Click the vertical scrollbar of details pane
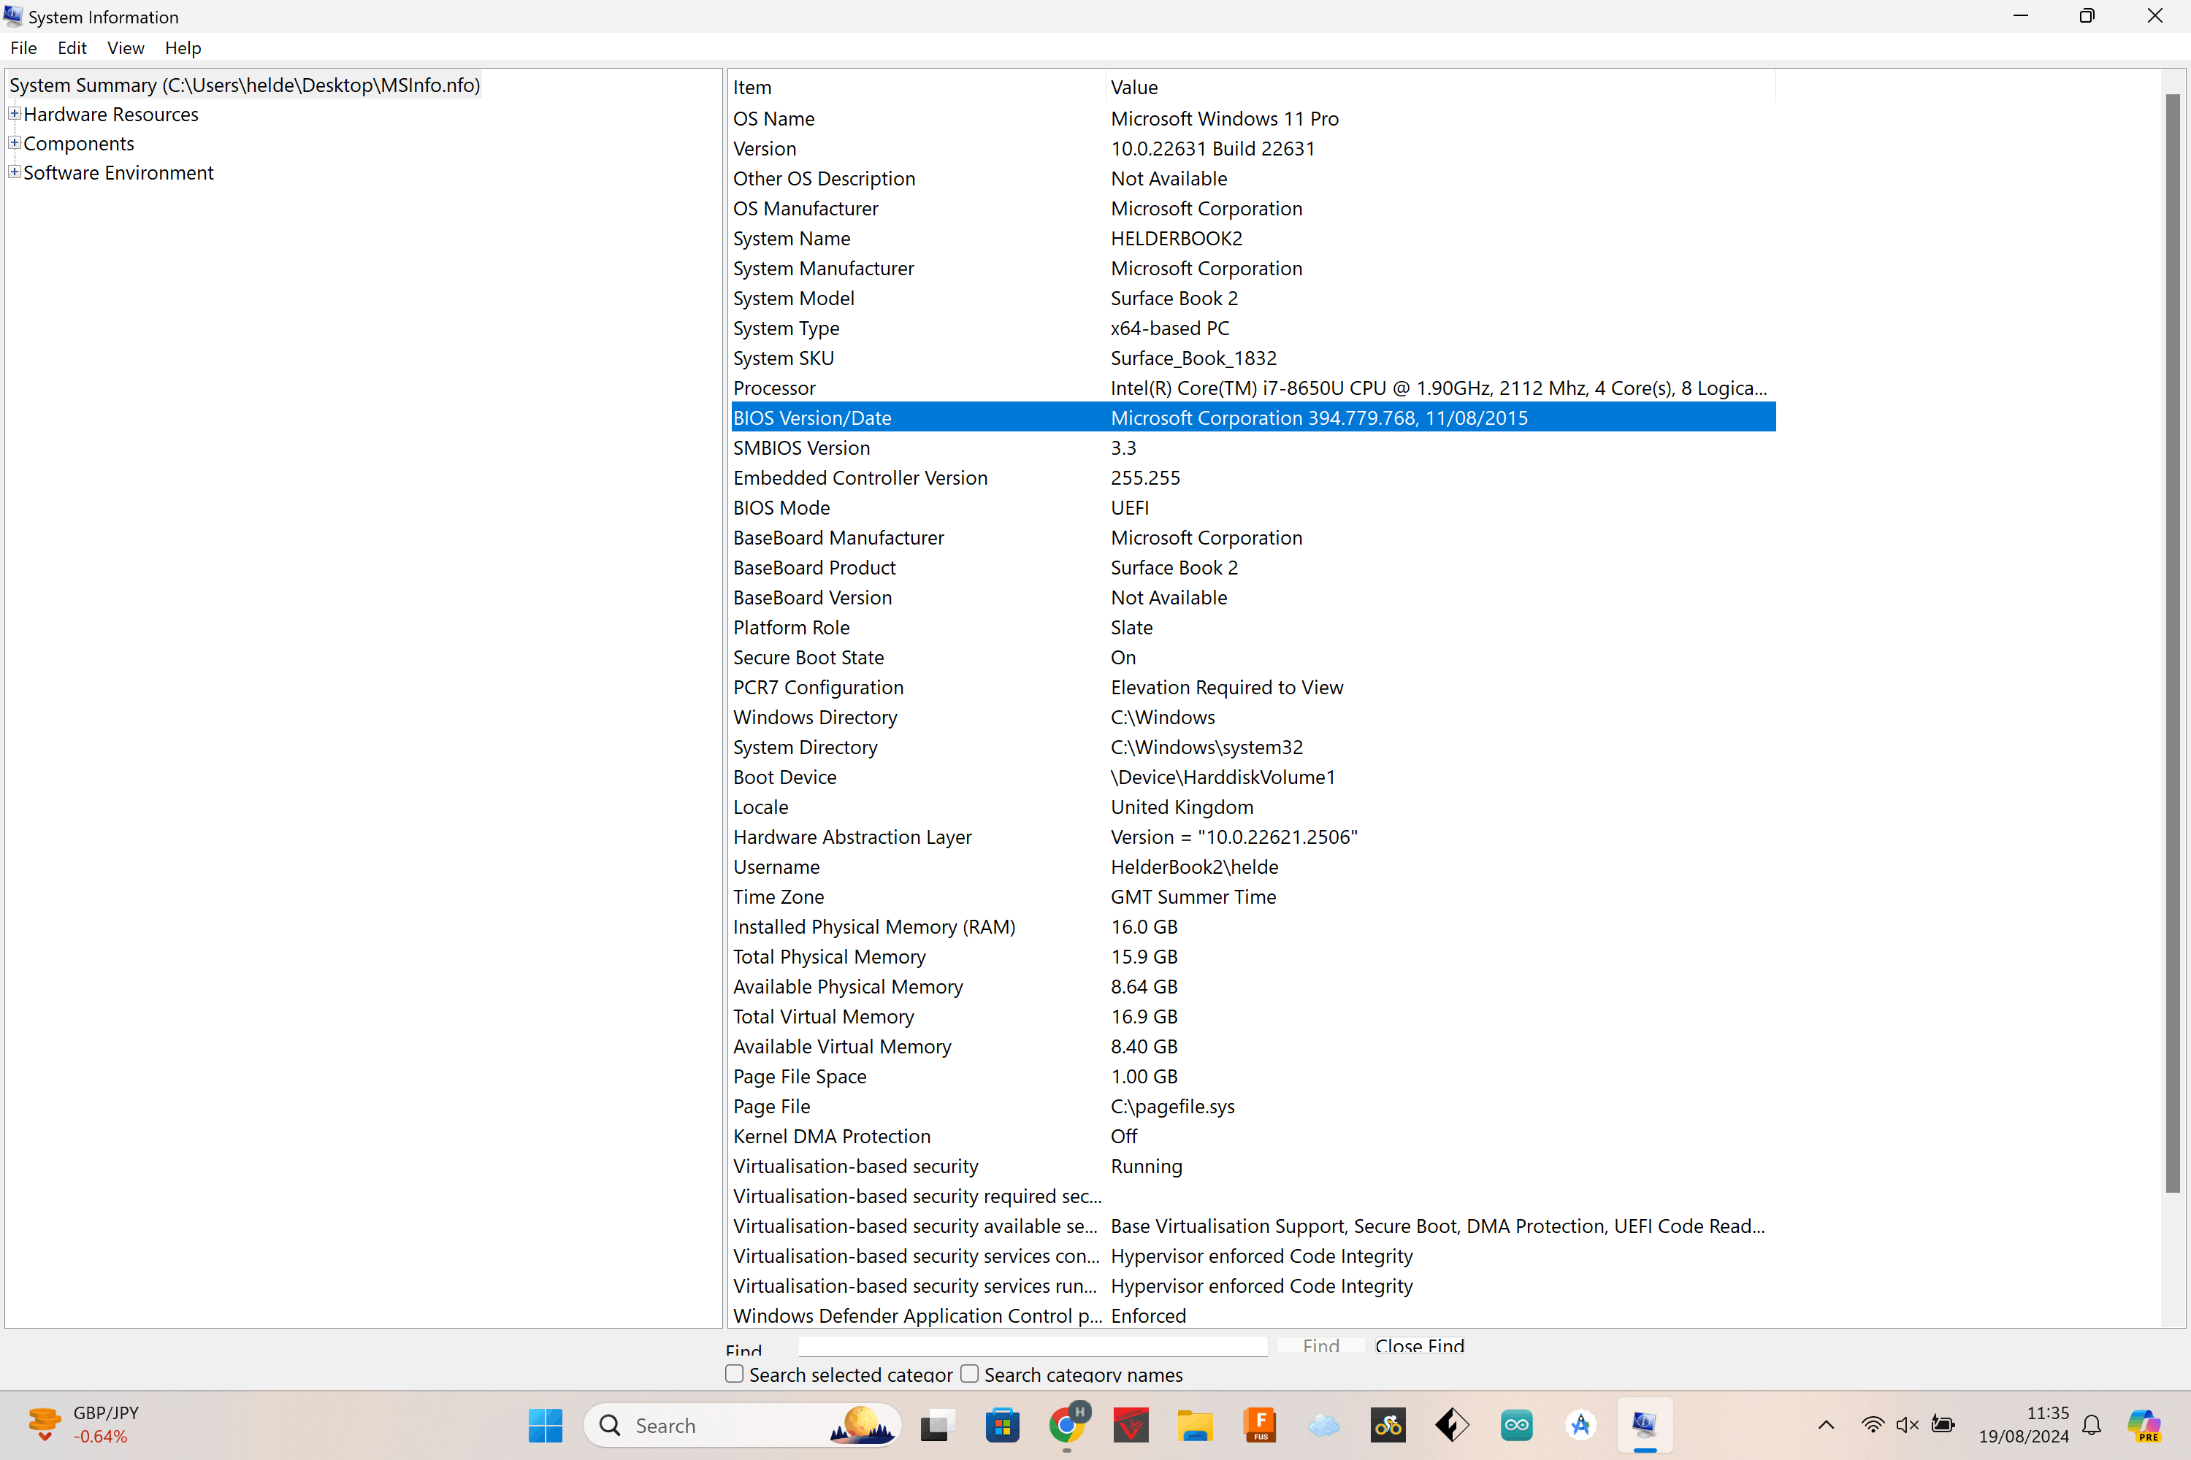 coord(2172,642)
